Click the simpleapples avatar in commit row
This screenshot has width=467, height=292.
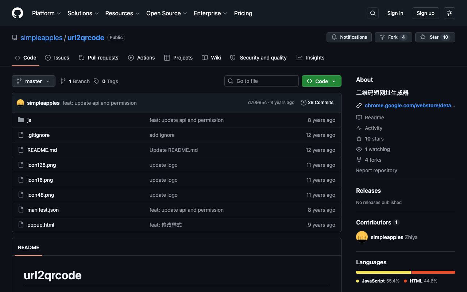pyautogui.click(x=20, y=103)
